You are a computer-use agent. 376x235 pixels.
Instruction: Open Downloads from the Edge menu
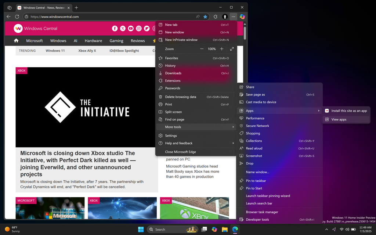pos(176,73)
